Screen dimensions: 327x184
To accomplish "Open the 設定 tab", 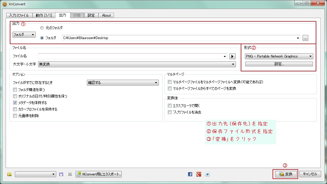I will (x=91, y=15).
